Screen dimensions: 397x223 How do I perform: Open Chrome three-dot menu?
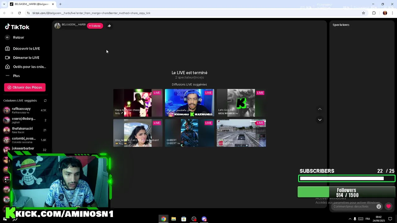[x=392, y=13]
